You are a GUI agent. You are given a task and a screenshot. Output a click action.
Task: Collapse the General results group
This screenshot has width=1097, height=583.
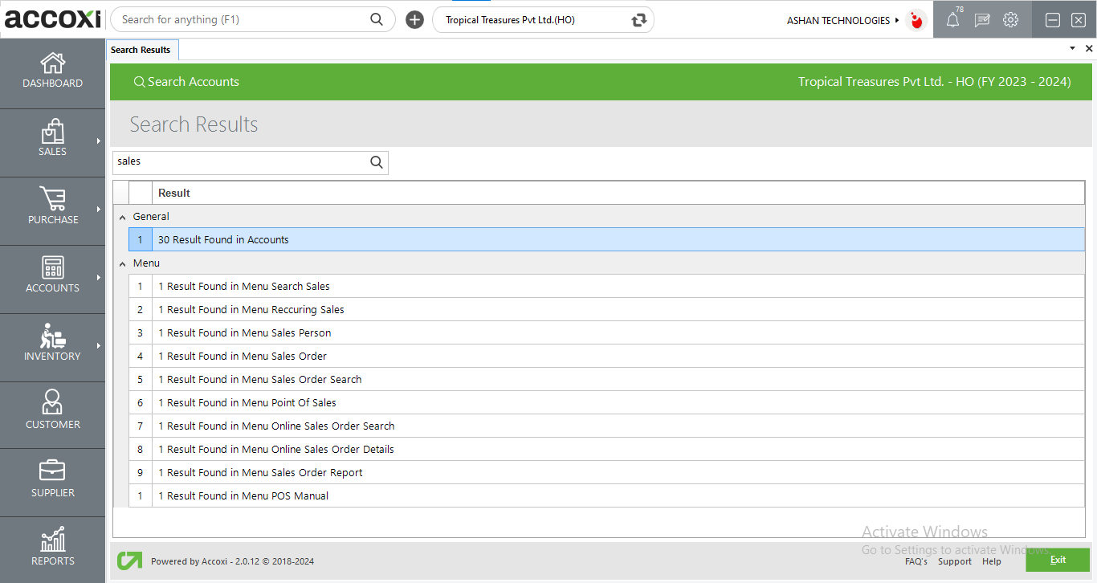(122, 216)
